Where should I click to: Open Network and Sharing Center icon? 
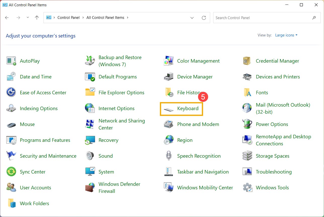pos(90,124)
